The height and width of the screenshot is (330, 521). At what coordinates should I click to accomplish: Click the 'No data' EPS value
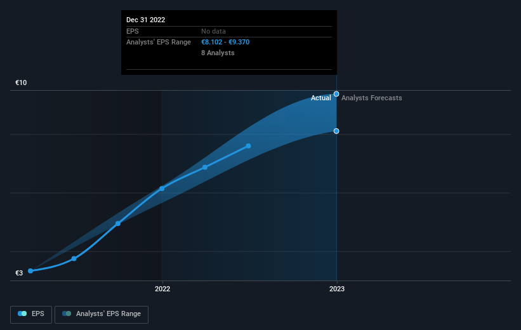pyautogui.click(x=213, y=31)
